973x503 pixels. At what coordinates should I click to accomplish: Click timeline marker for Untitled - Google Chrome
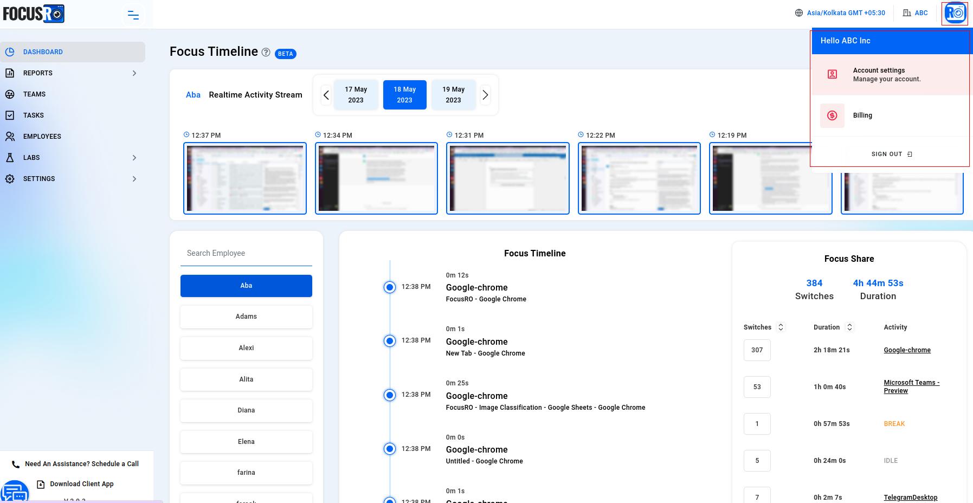click(390, 449)
